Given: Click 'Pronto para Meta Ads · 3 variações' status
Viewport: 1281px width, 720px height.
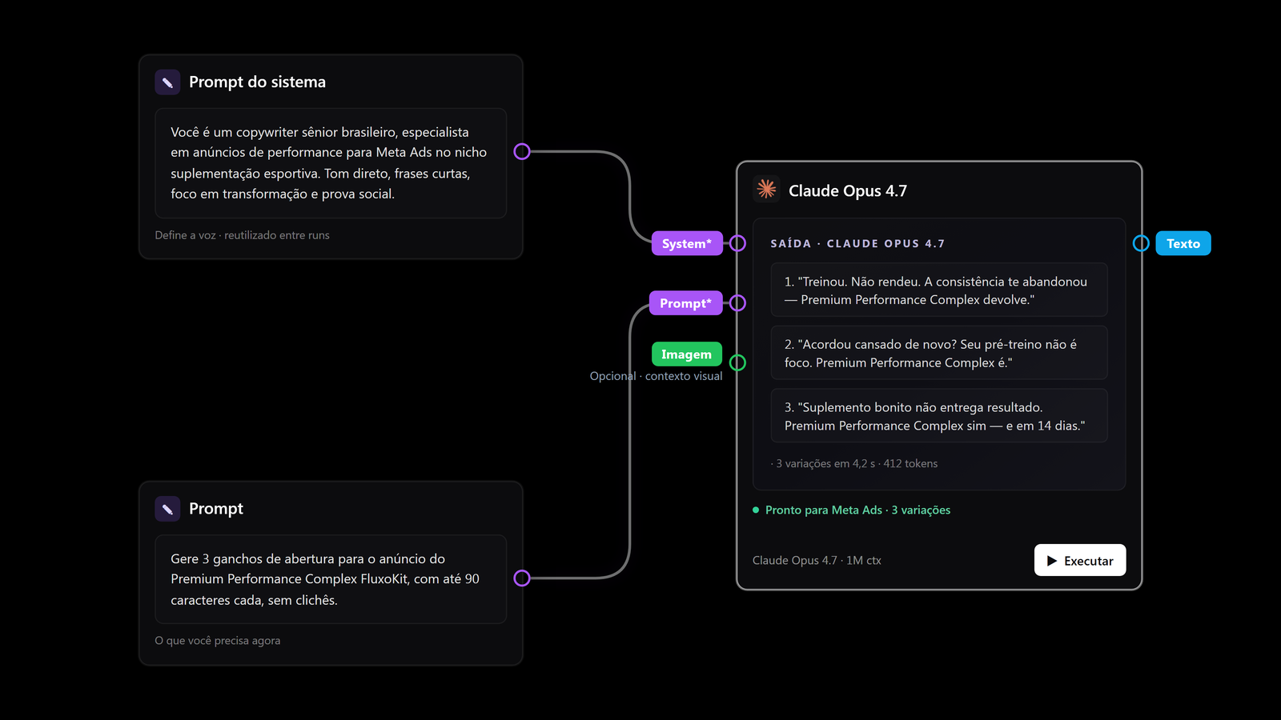Looking at the screenshot, I should (x=857, y=510).
